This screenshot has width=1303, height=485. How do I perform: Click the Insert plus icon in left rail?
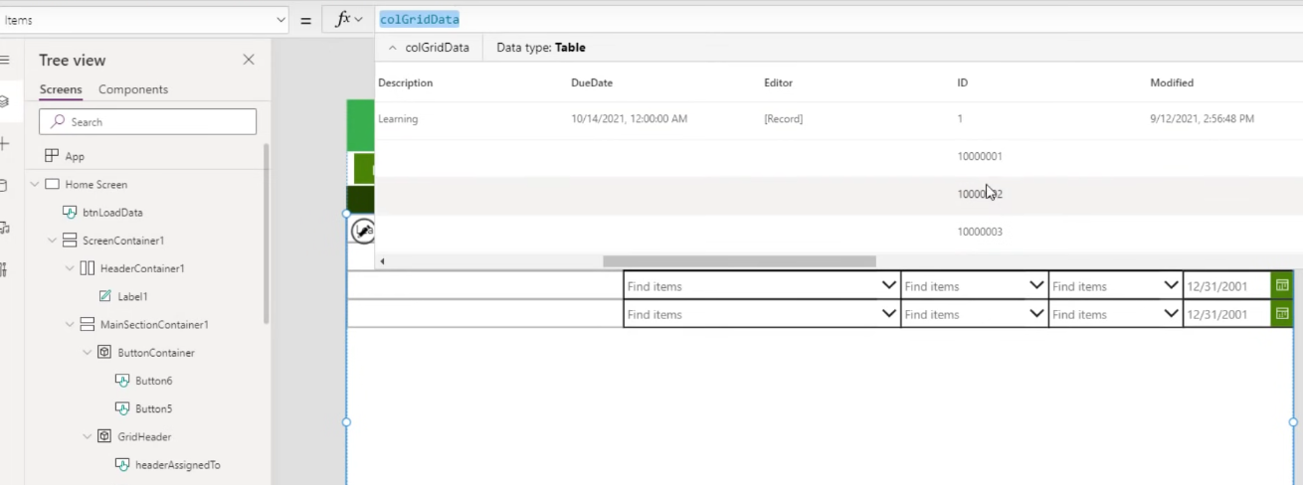point(5,144)
